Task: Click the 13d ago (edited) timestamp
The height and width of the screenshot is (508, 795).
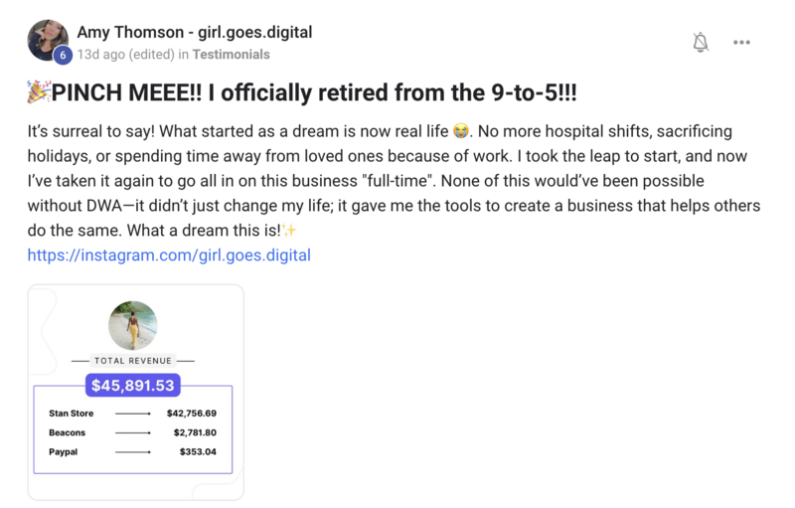Action: [126, 55]
